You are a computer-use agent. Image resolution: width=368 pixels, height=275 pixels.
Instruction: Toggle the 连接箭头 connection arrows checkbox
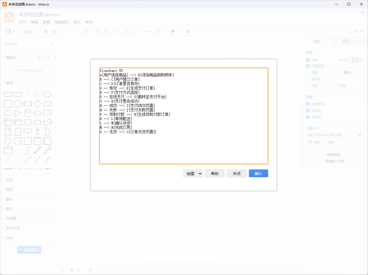308,104
